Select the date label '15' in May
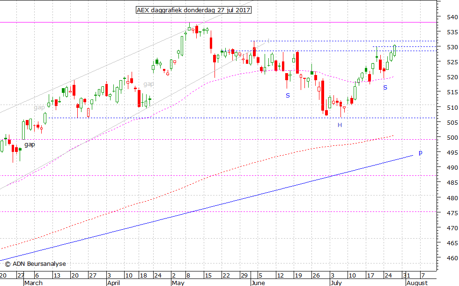The width and height of the screenshot is (459, 286). click(208, 276)
